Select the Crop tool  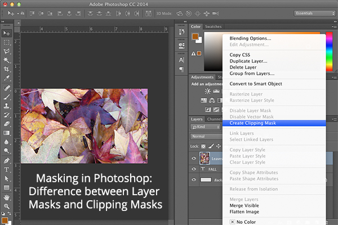click(x=6, y=69)
